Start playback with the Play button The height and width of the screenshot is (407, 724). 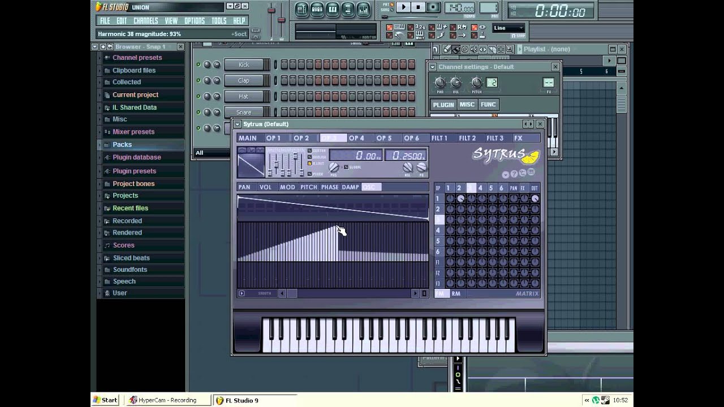403,7
